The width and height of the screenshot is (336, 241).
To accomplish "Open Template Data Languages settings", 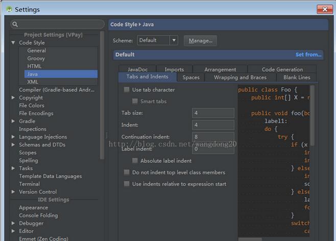I will coord(51,176).
